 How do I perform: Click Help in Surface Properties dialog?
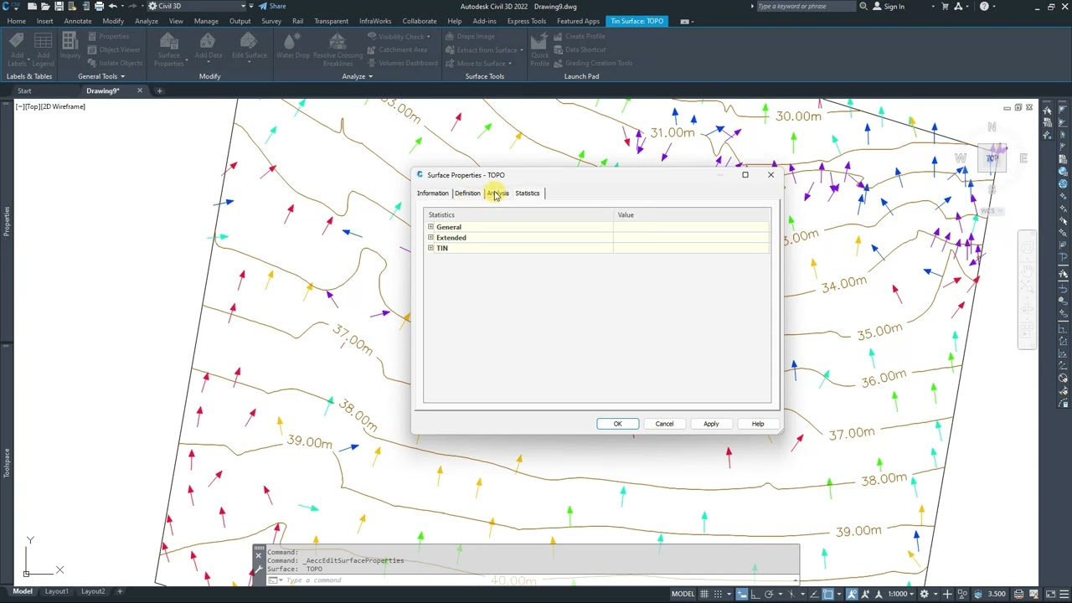(x=758, y=424)
